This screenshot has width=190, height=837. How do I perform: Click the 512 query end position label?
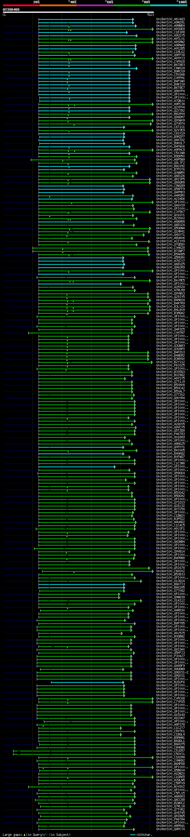coord(150,15)
